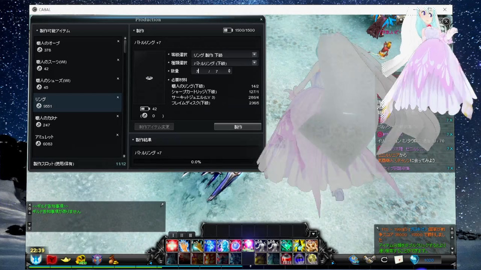This screenshot has height=270, width=481.
Task: Select 職人のスーツ(WI) list entry
Action: click(78, 65)
